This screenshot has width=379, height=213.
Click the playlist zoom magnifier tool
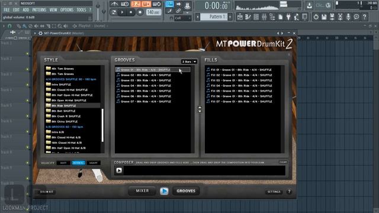tap(59, 26)
